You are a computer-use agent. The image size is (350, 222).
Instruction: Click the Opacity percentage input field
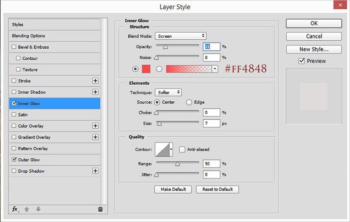pyautogui.click(x=211, y=46)
